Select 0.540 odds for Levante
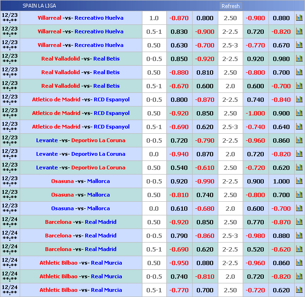Image resolution: width=305 pixels, height=297 pixels. [179, 168]
